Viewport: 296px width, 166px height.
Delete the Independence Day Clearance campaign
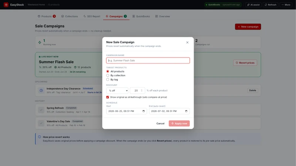(x=252, y=90)
